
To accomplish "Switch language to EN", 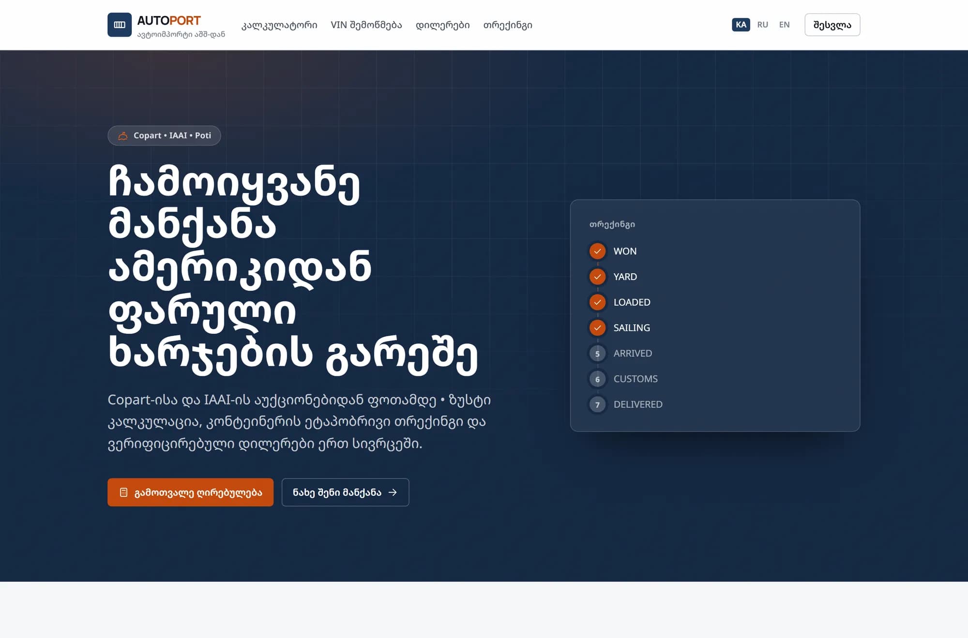I will pyautogui.click(x=785, y=25).
